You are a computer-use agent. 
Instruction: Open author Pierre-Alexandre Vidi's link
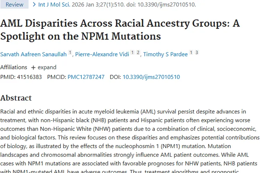[x=102, y=54]
